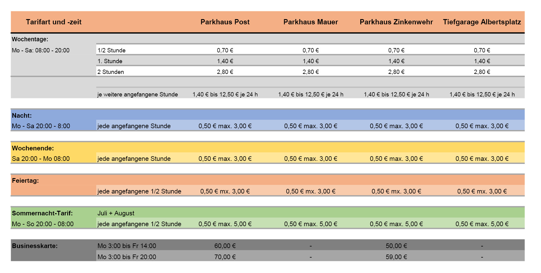Select the 'Parkhaus Mauer' column header
Image resolution: width=541 pixels, height=273 pixels.
(x=311, y=22)
